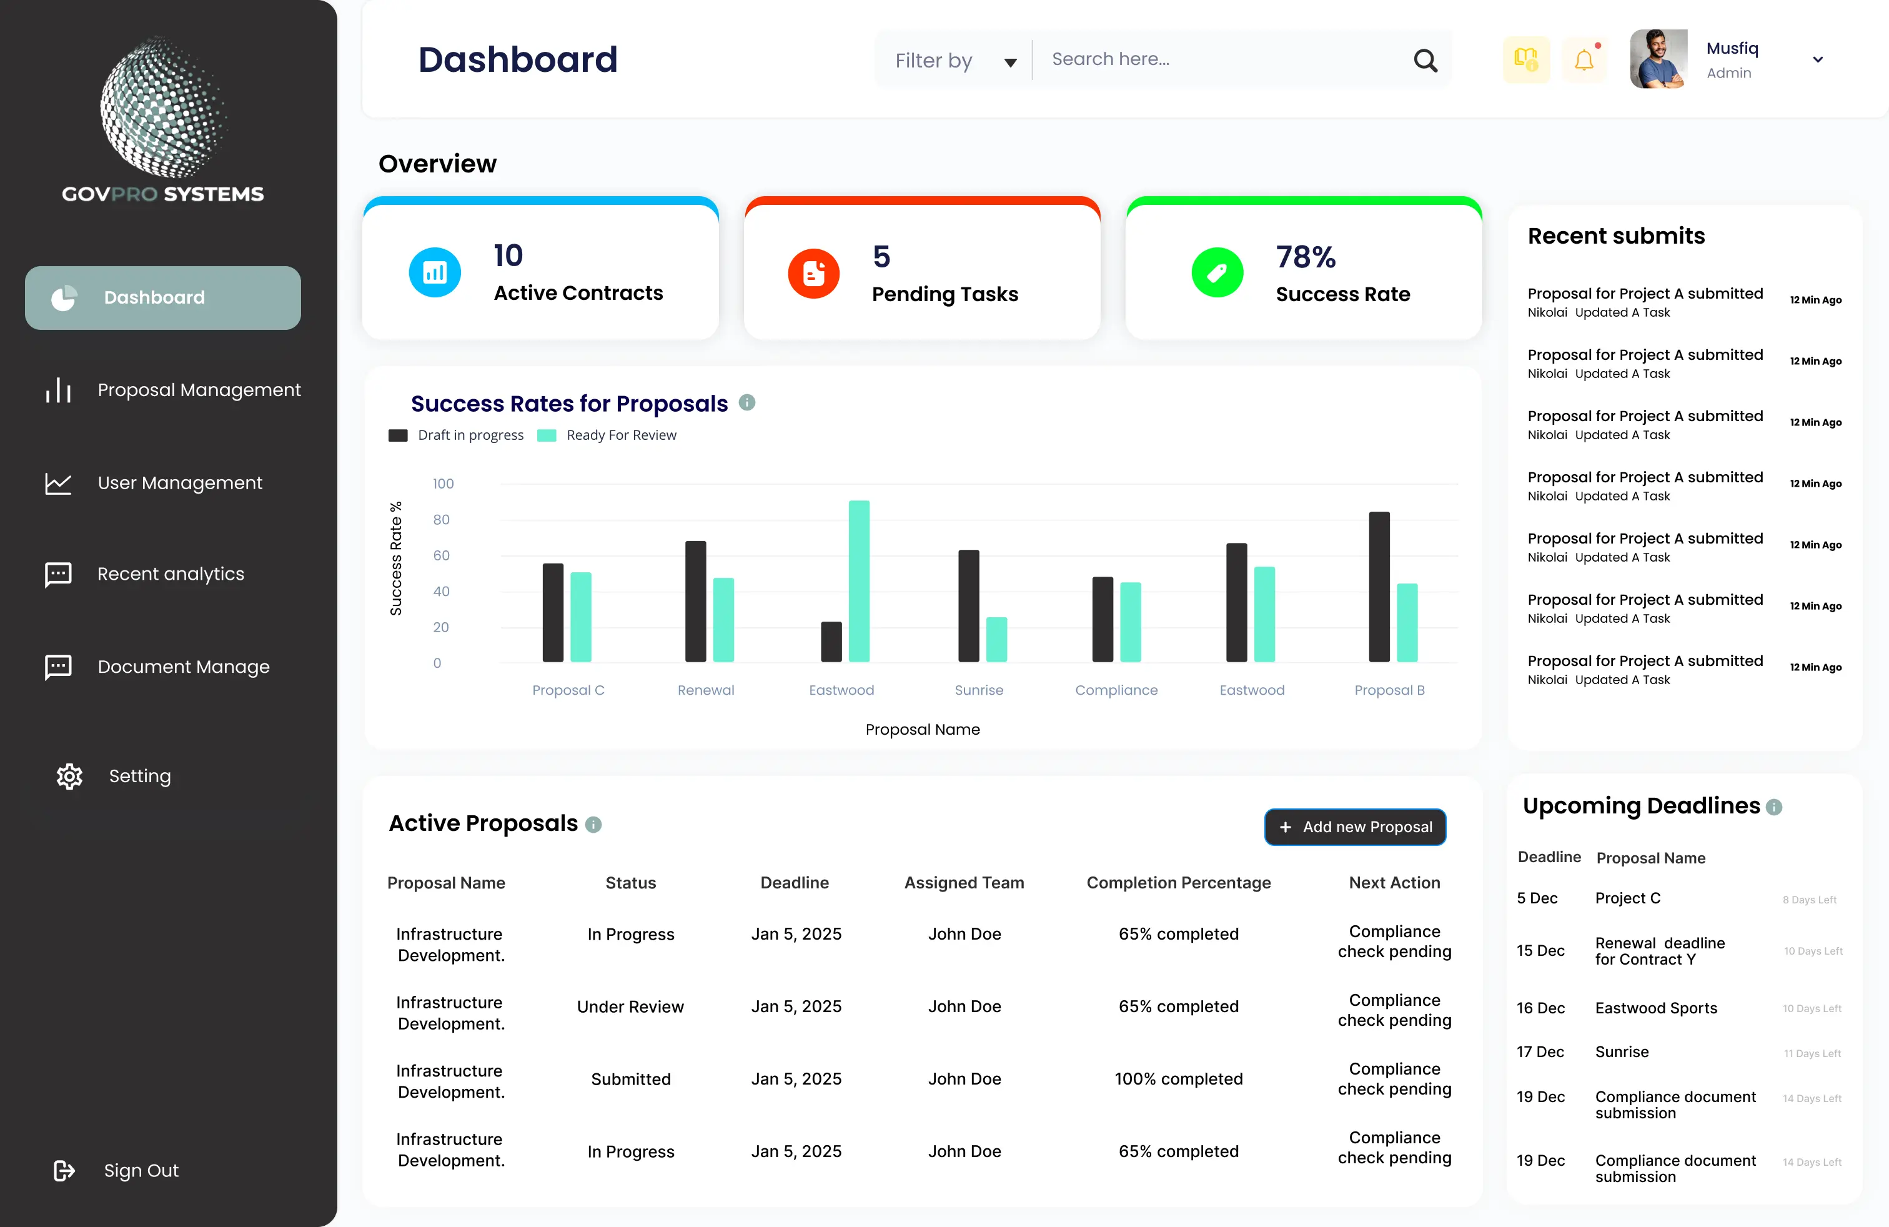Select the Active Contracts overview card
The height and width of the screenshot is (1227, 1889).
pyautogui.click(x=540, y=268)
